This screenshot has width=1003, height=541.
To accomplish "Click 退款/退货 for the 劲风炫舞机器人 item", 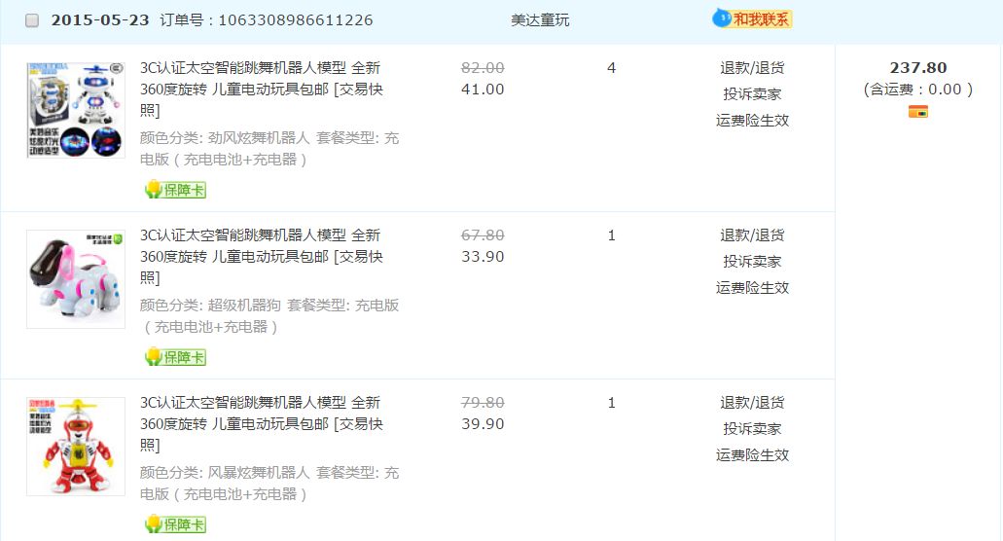I will pos(752,68).
